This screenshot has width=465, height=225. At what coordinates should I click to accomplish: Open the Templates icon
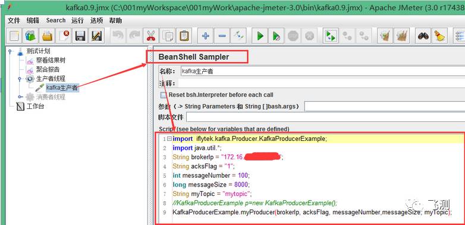30,36
